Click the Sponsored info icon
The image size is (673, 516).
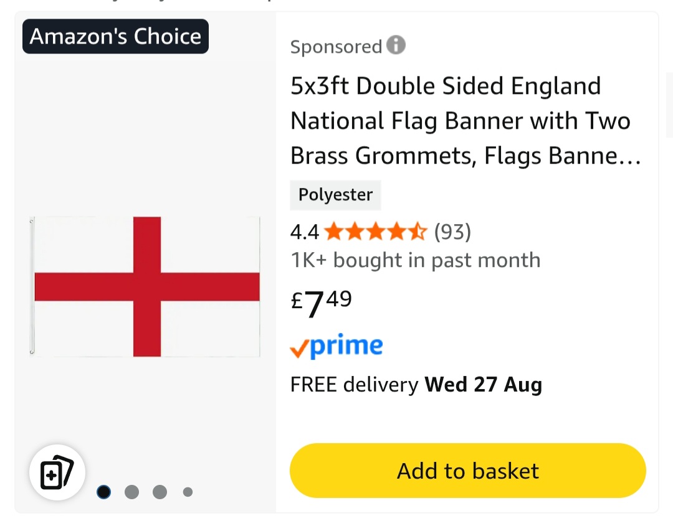(x=396, y=45)
